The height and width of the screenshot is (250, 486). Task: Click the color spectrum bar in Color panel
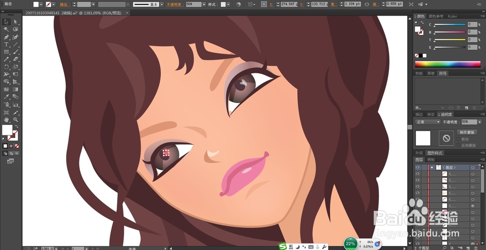click(x=448, y=64)
